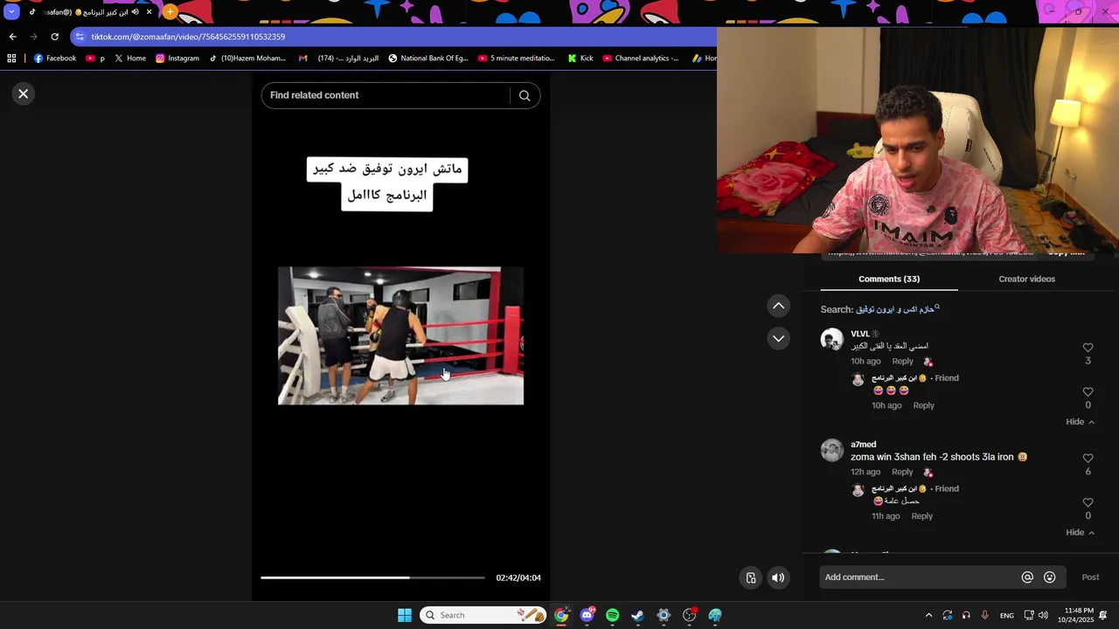The width and height of the screenshot is (1119, 629).
Task: Open the Gmail inbox (174) bookmark
Action: (x=338, y=59)
